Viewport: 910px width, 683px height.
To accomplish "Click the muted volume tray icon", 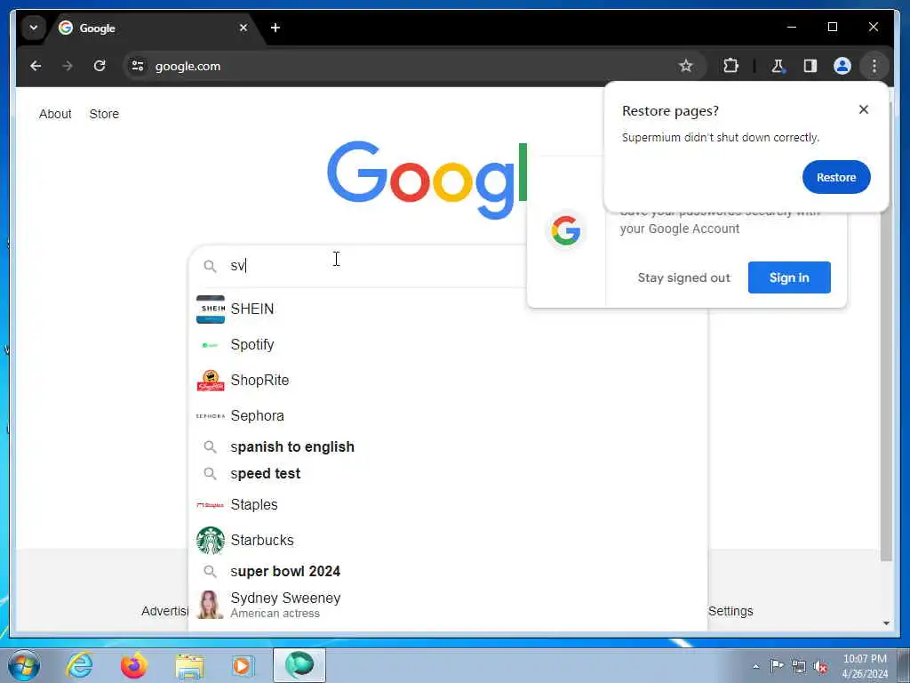I will click(x=820, y=666).
